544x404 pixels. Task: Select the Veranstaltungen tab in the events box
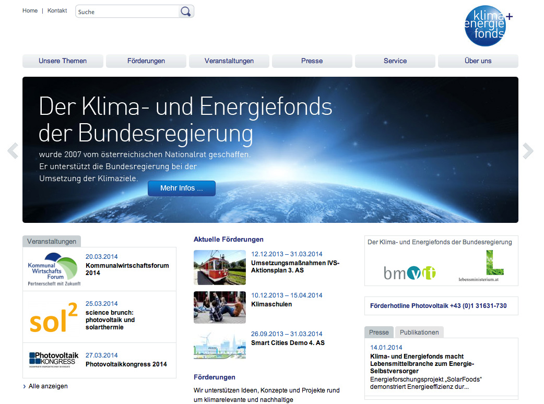coord(52,241)
